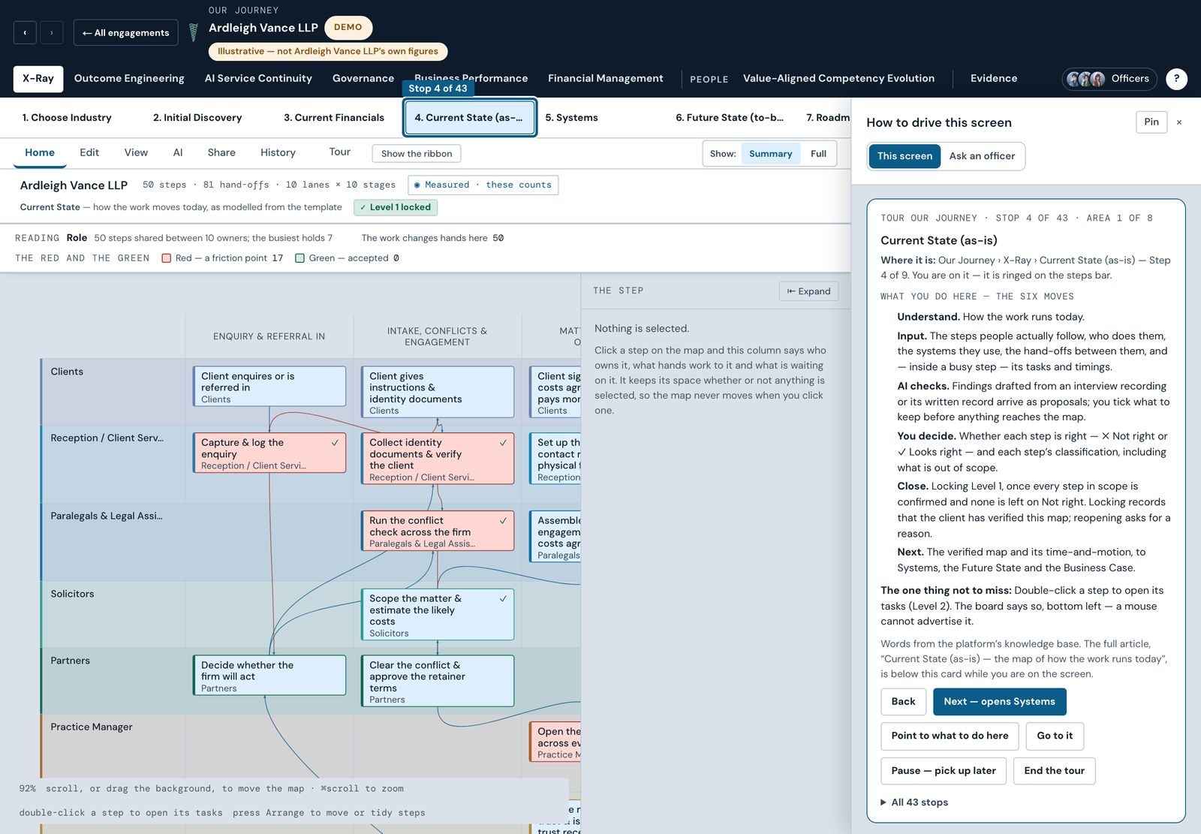Open the History ribbon tab

click(x=278, y=152)
